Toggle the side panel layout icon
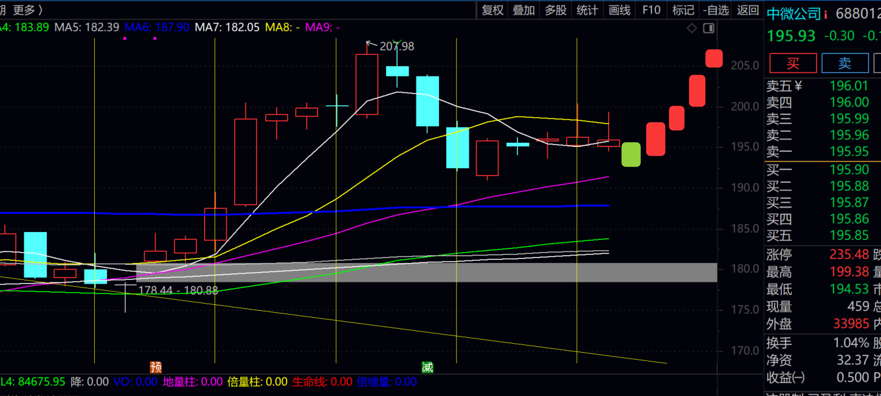 pyautogui.click(x=708, y=28)
